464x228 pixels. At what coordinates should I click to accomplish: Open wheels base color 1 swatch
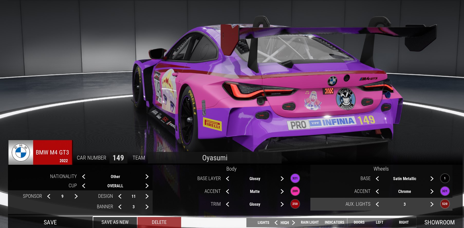(445, 178)
